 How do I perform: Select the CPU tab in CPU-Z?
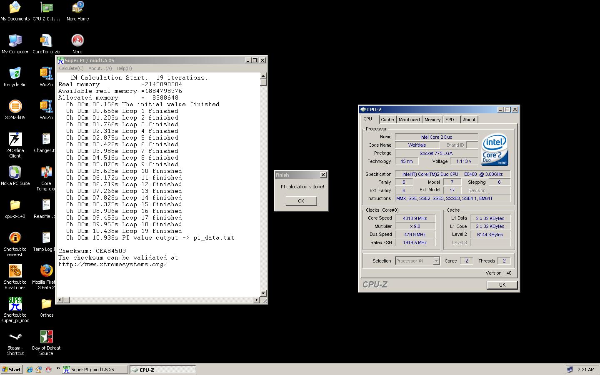pyautogui.click(x=369, y=119)
